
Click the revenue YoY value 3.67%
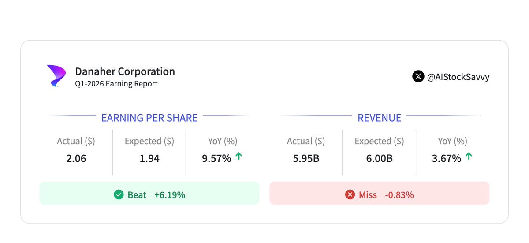(447, 159)
